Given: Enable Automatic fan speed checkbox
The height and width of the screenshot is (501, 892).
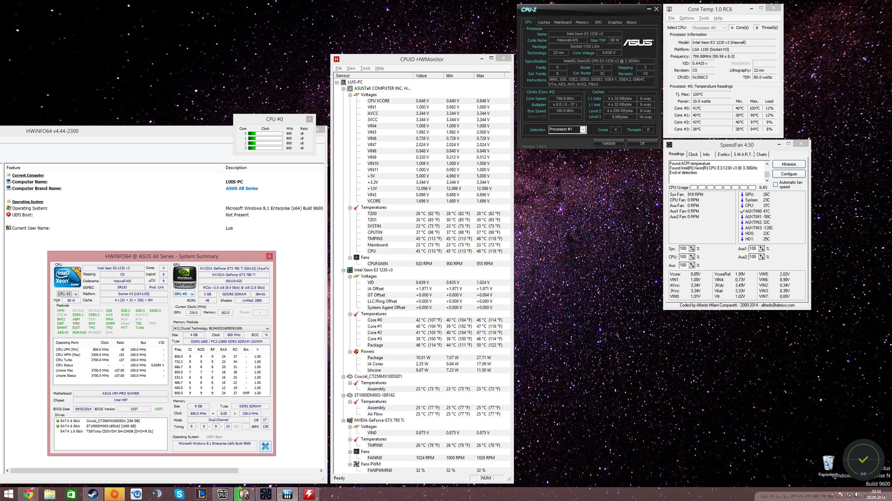Looking at the screenshot, I should coord(775,185).
